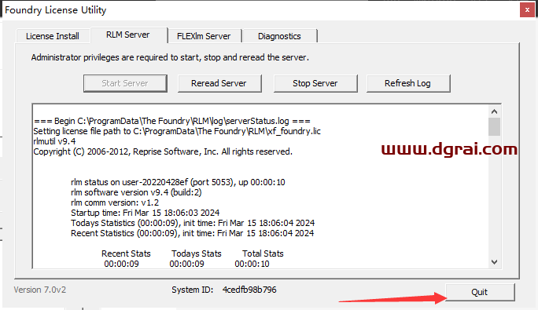
Task: Click the 'rlm software version v9.4' line
Action: click(x=136, y=192)
